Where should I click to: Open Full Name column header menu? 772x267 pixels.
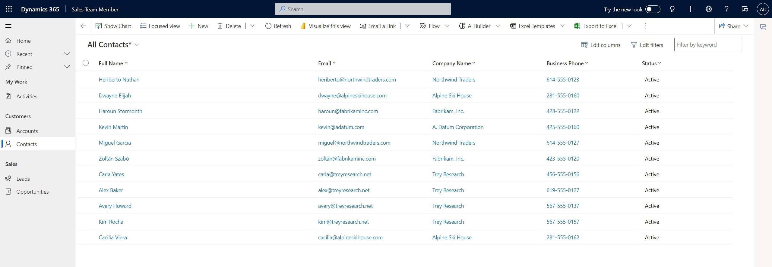pyautogui.click(x=113, y=63)
